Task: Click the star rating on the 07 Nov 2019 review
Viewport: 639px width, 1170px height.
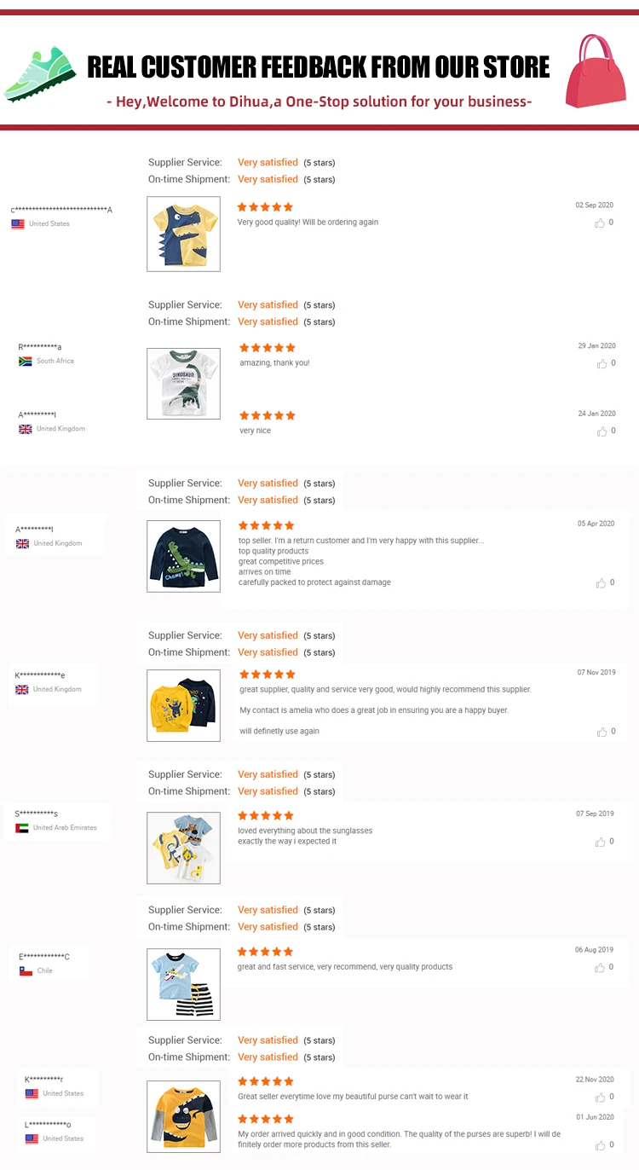Action: pyautogui.click(x=268, y=675)
